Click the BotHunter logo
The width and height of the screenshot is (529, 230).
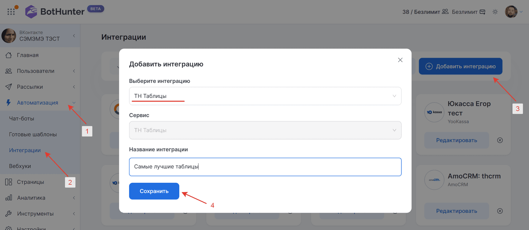click(x=55, y=12)
